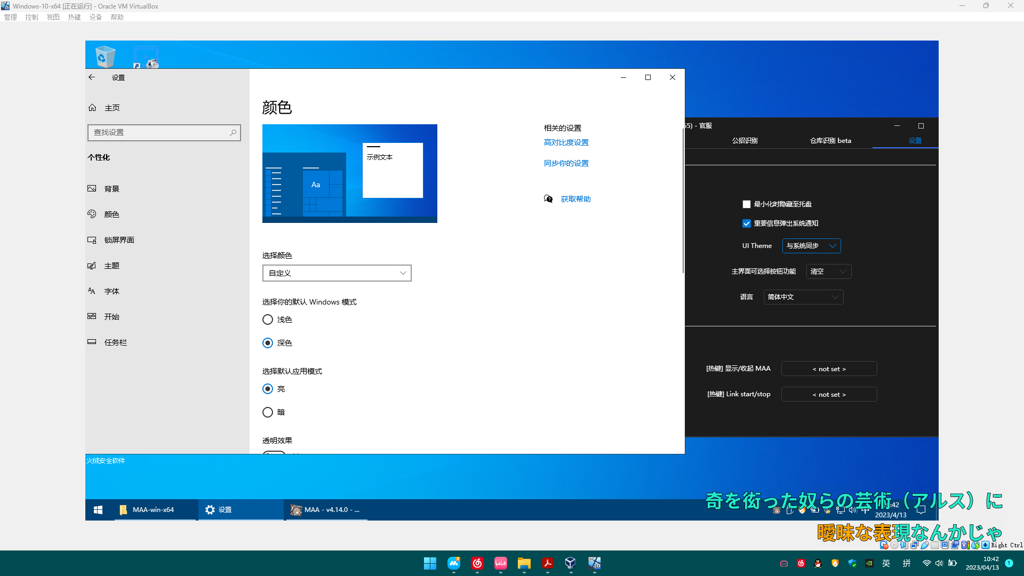
Task: Switch to the 公招识别 tab in MAA
Action: click(x=745, y=140)
